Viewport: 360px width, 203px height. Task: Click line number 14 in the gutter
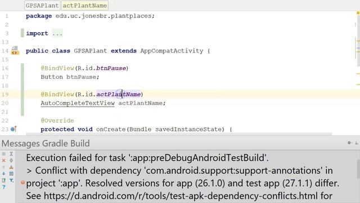pos(5,51)
